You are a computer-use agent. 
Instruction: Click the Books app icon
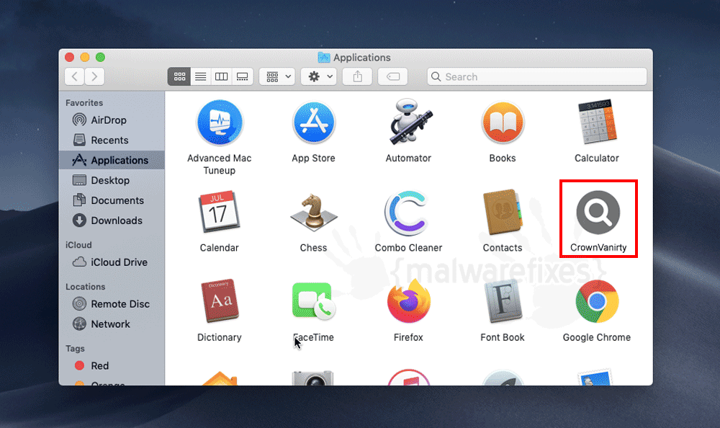pyautogui.click(x=503, y=122)
